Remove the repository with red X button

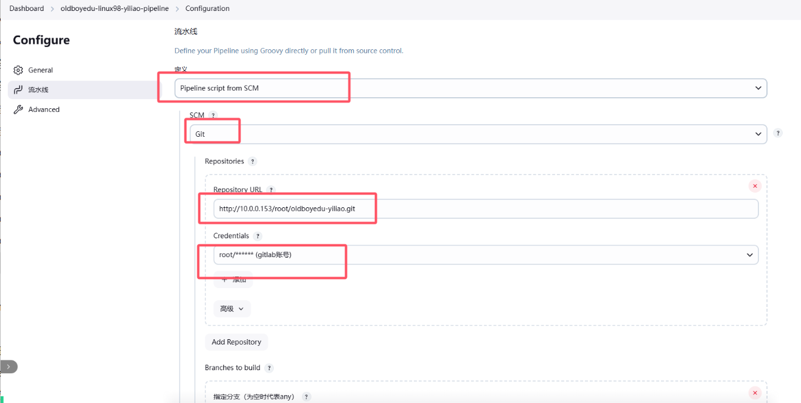pos(755,186)
